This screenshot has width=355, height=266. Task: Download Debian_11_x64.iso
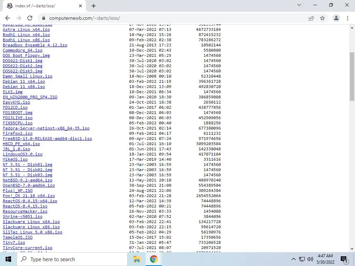[x=24, y=81]
